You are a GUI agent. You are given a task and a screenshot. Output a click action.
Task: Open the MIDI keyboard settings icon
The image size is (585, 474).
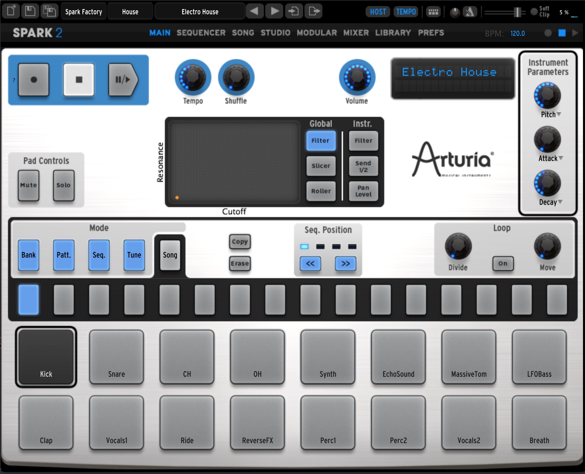[433, 12]
